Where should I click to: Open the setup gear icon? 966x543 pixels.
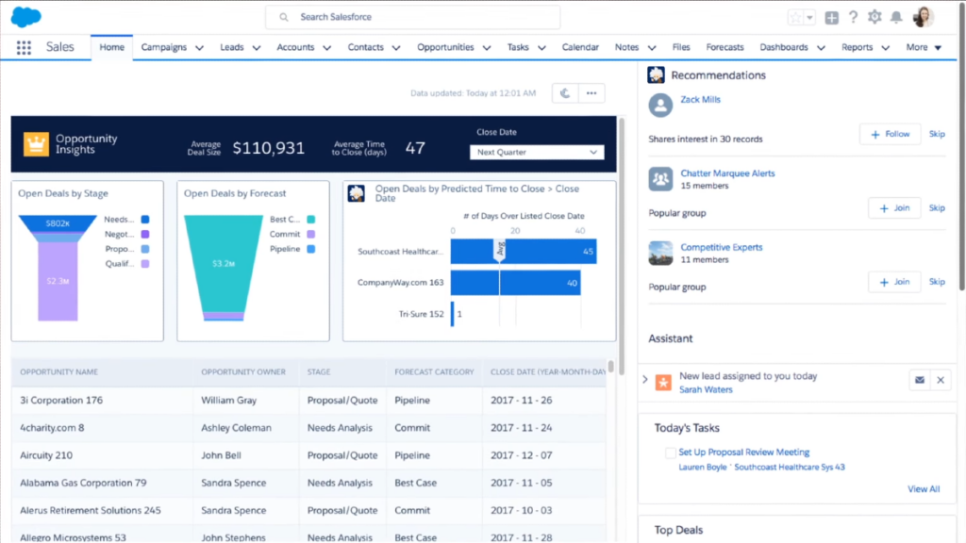[874, 17]
